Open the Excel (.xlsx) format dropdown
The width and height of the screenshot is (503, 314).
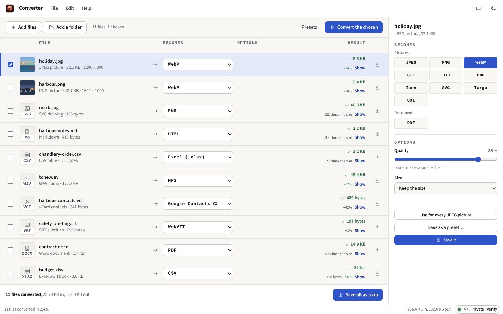(x=198, y=157)
